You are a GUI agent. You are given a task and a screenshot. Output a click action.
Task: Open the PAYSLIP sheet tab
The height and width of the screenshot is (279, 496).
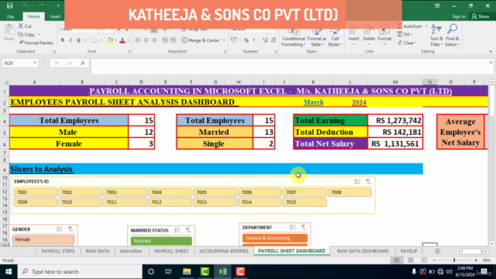coord(408,251)
